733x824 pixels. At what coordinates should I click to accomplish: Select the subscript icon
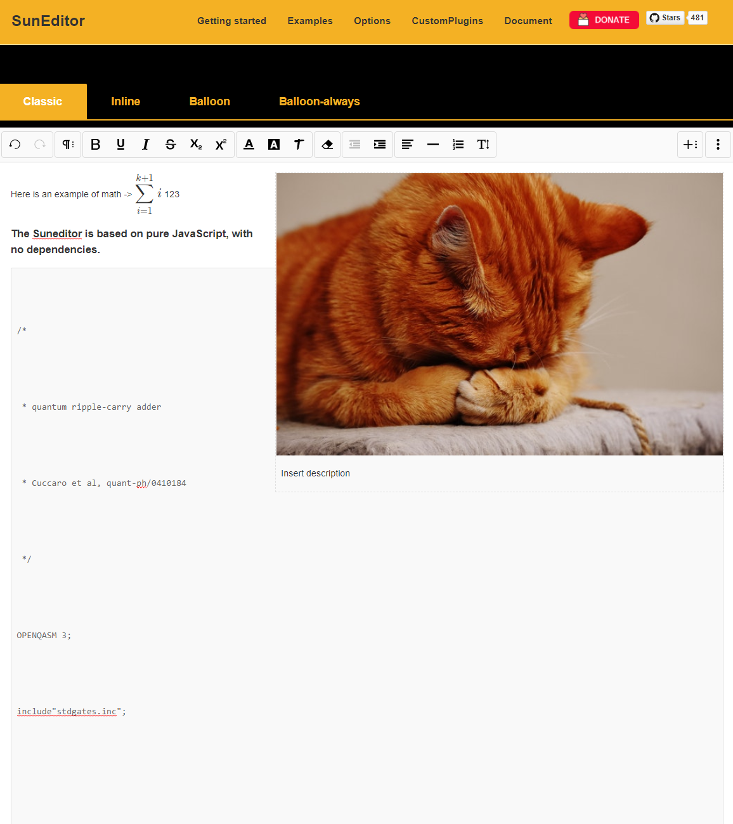pyautogui.click(x=195, y=145)
